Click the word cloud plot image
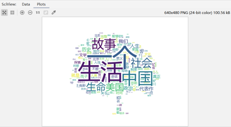This screenshot has height=127, width=231. (x=115, y=72)
